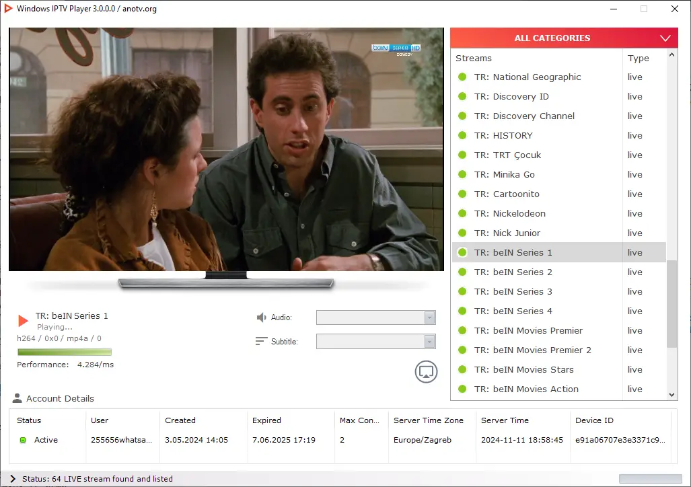
Task: Click the green dot for TR: National Geographic
Action: 462,77
